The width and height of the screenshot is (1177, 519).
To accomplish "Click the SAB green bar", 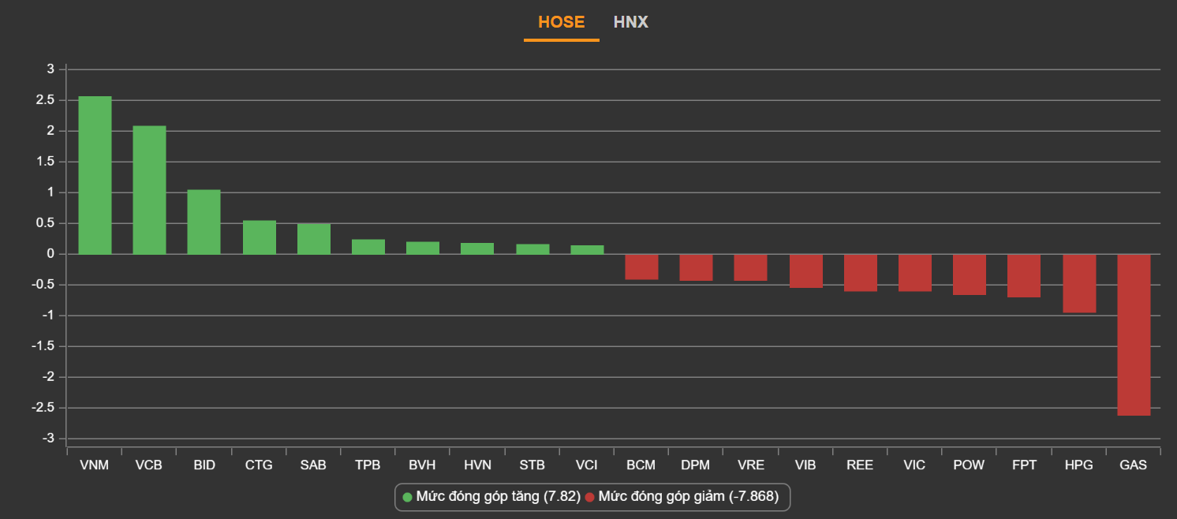I will (x=313, y=239).
